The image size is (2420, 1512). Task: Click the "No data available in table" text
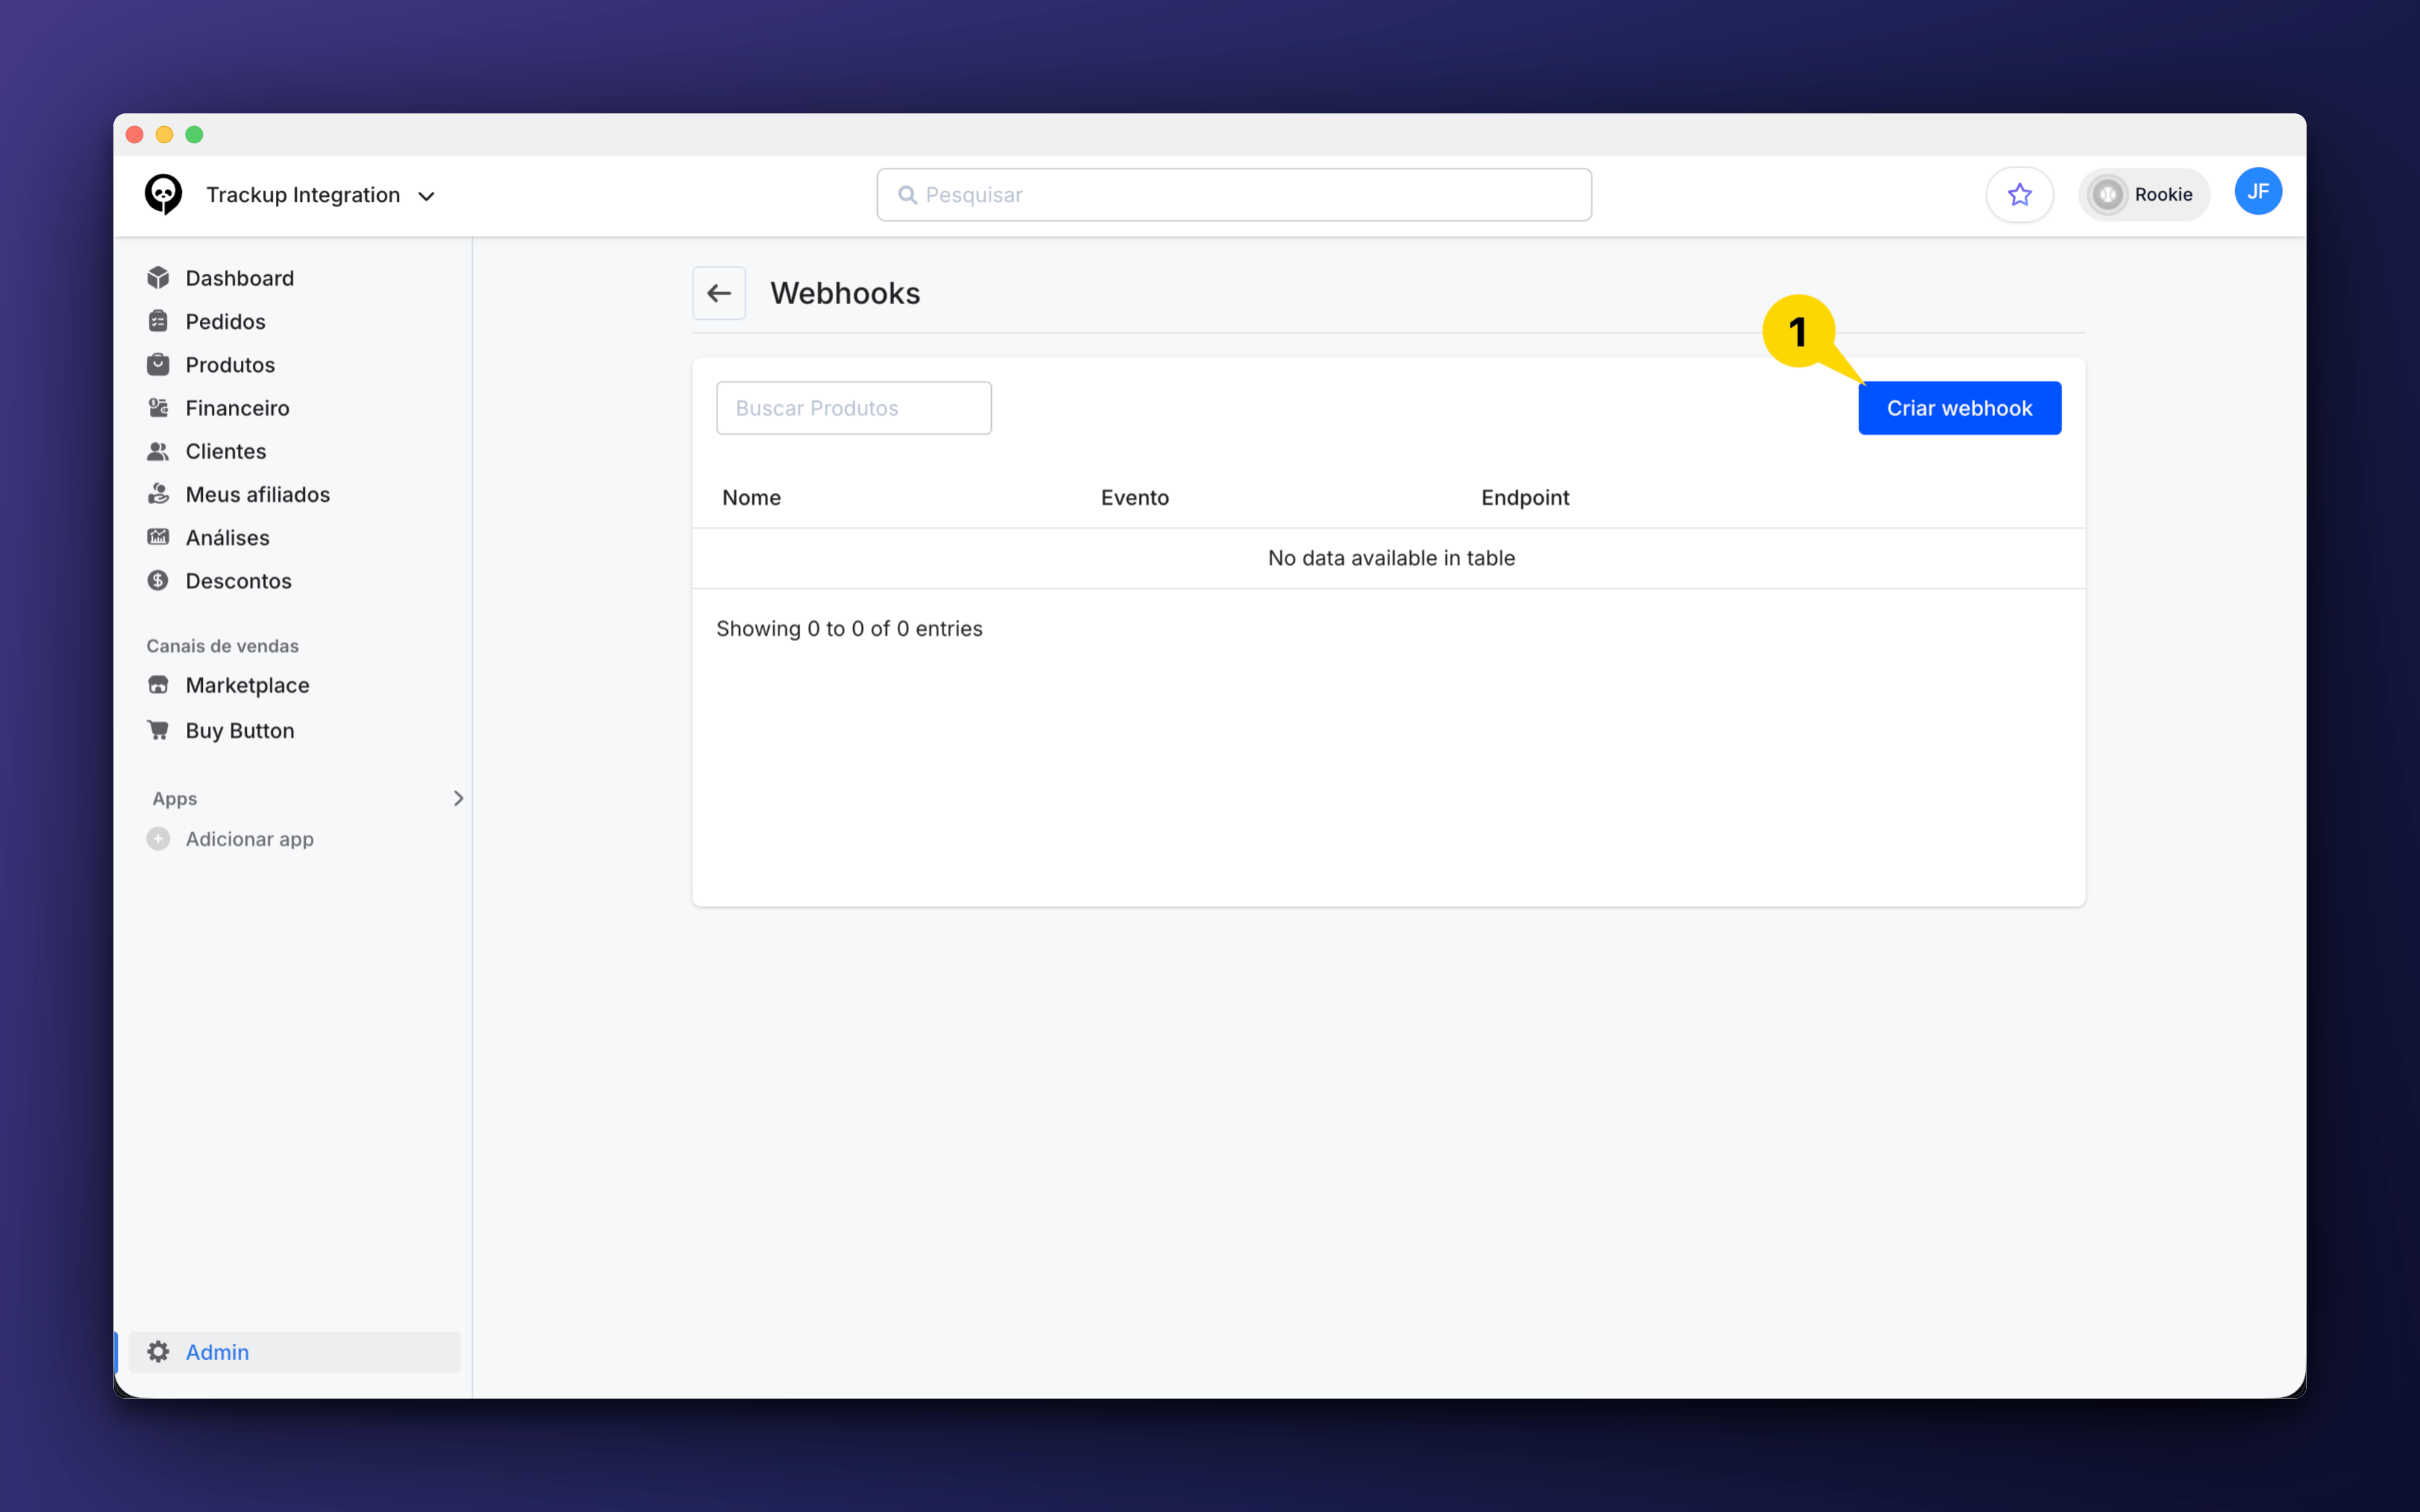pyautogui.click(x=1391, y=558)
